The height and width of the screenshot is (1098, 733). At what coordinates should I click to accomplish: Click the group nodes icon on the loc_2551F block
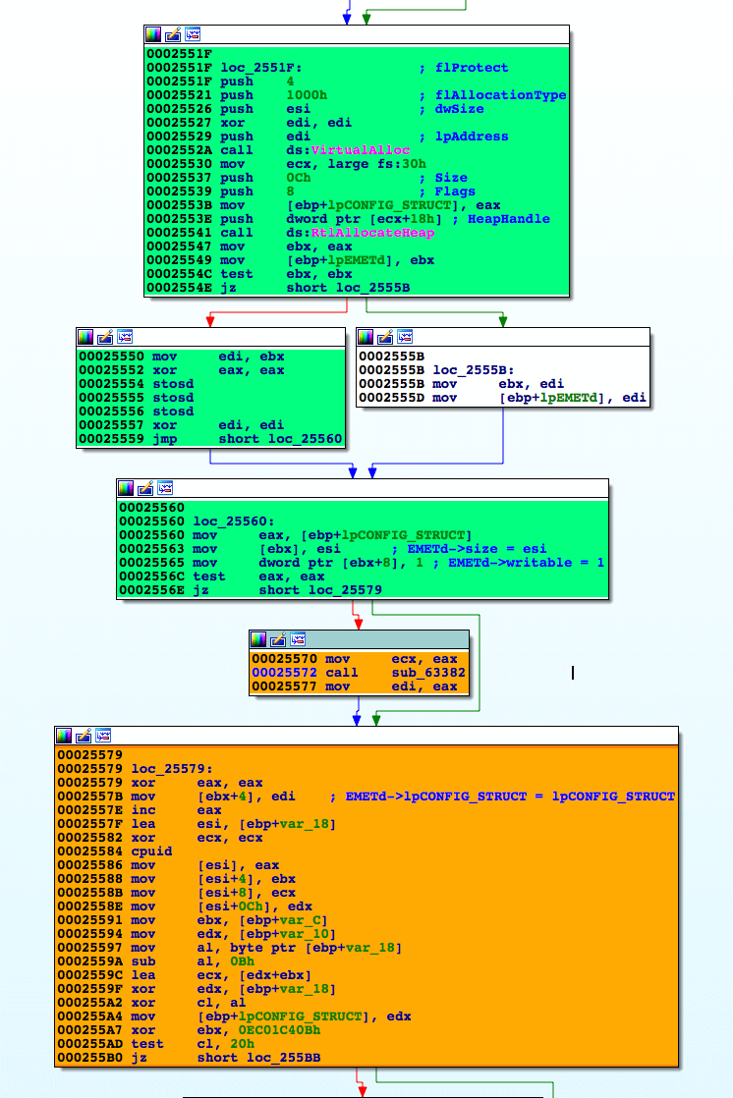coord(193,34)
